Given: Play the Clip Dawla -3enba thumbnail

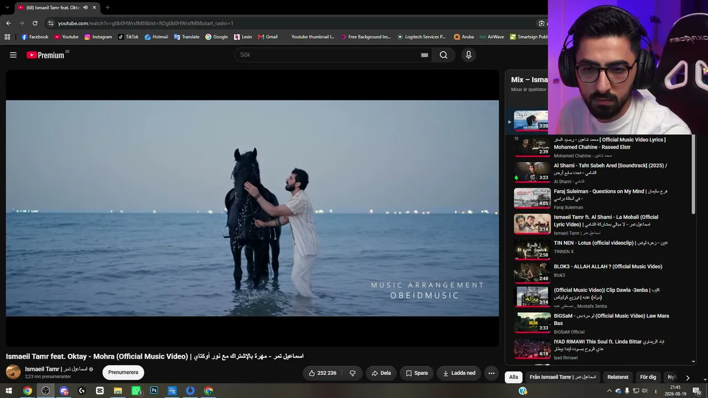Looking at the screenshot, I should pyautogui.click(x=532, y=296).
